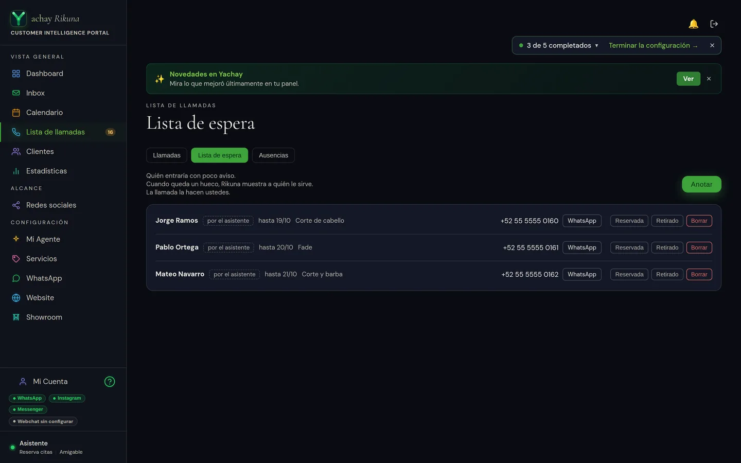Click the Messenger status badge
This screenshot has width=741, height=463.
point(28,409)
